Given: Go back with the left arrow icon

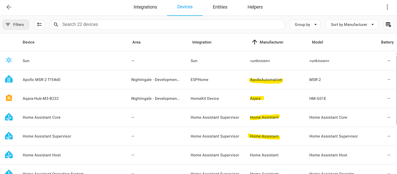Looking at the screenshot, I should pyautogui.click(x=9, y=7).
